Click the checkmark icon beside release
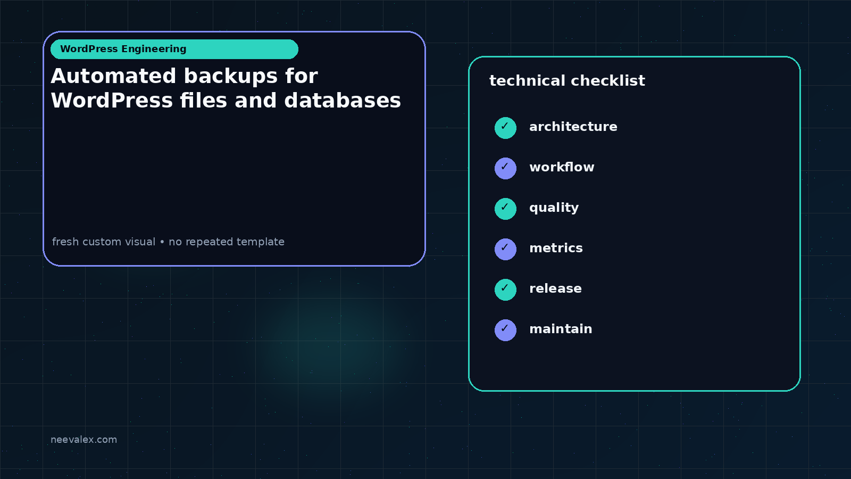This screenshot has height=479, width=851. pos(505,290)
